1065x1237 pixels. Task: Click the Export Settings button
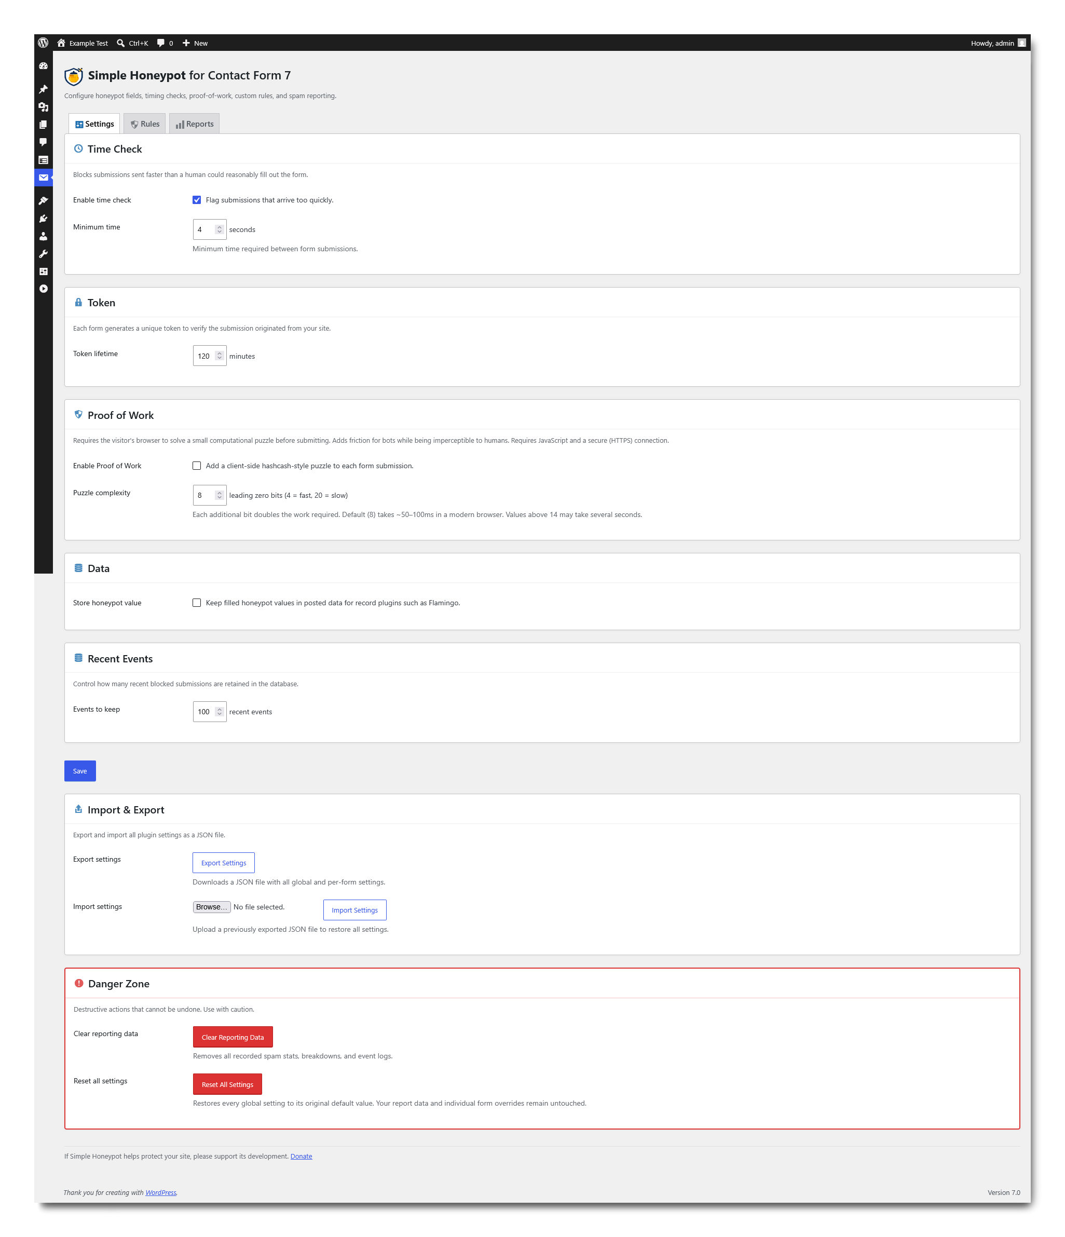pos(223,863)
